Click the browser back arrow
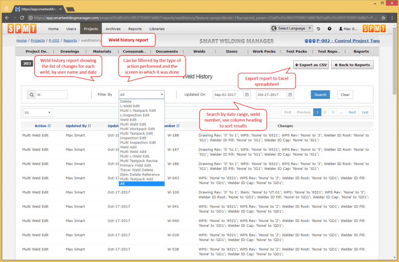399x262 pixels. [7, 18]
